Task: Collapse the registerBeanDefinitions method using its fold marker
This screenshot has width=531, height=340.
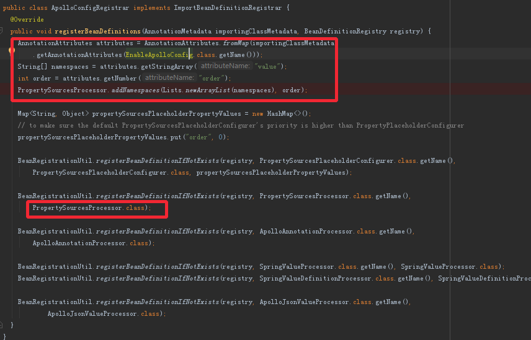Action: tap(1, 31)
